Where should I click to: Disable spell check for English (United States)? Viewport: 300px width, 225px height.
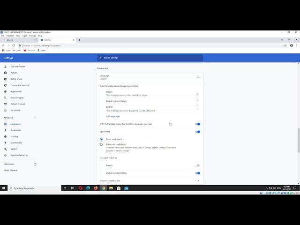pyautogui.click(x=197, y=173)
